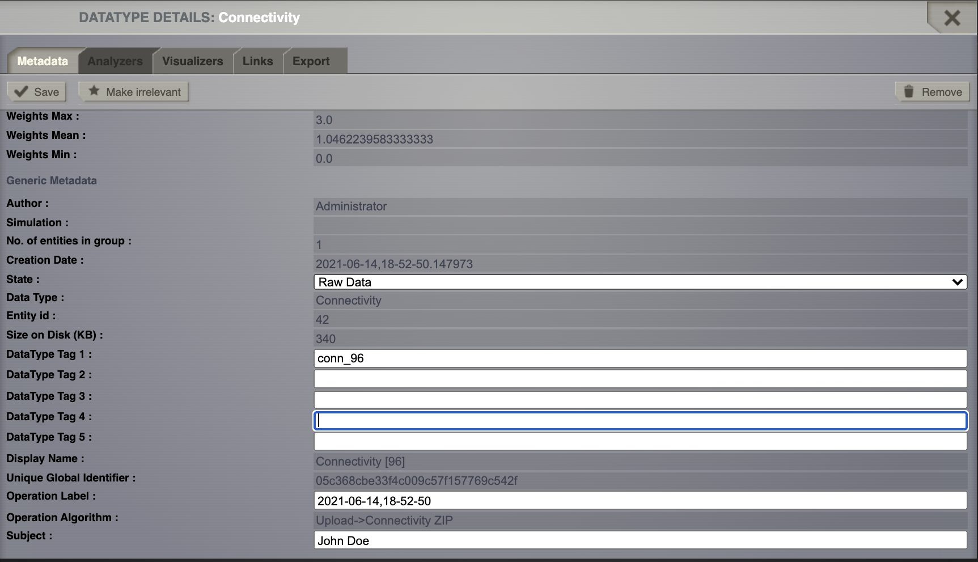Image resolution: width=978 pixels, height=562 pixels.
Task: Click the Generic Metadata section heading
Action: (x=52, y=180)
